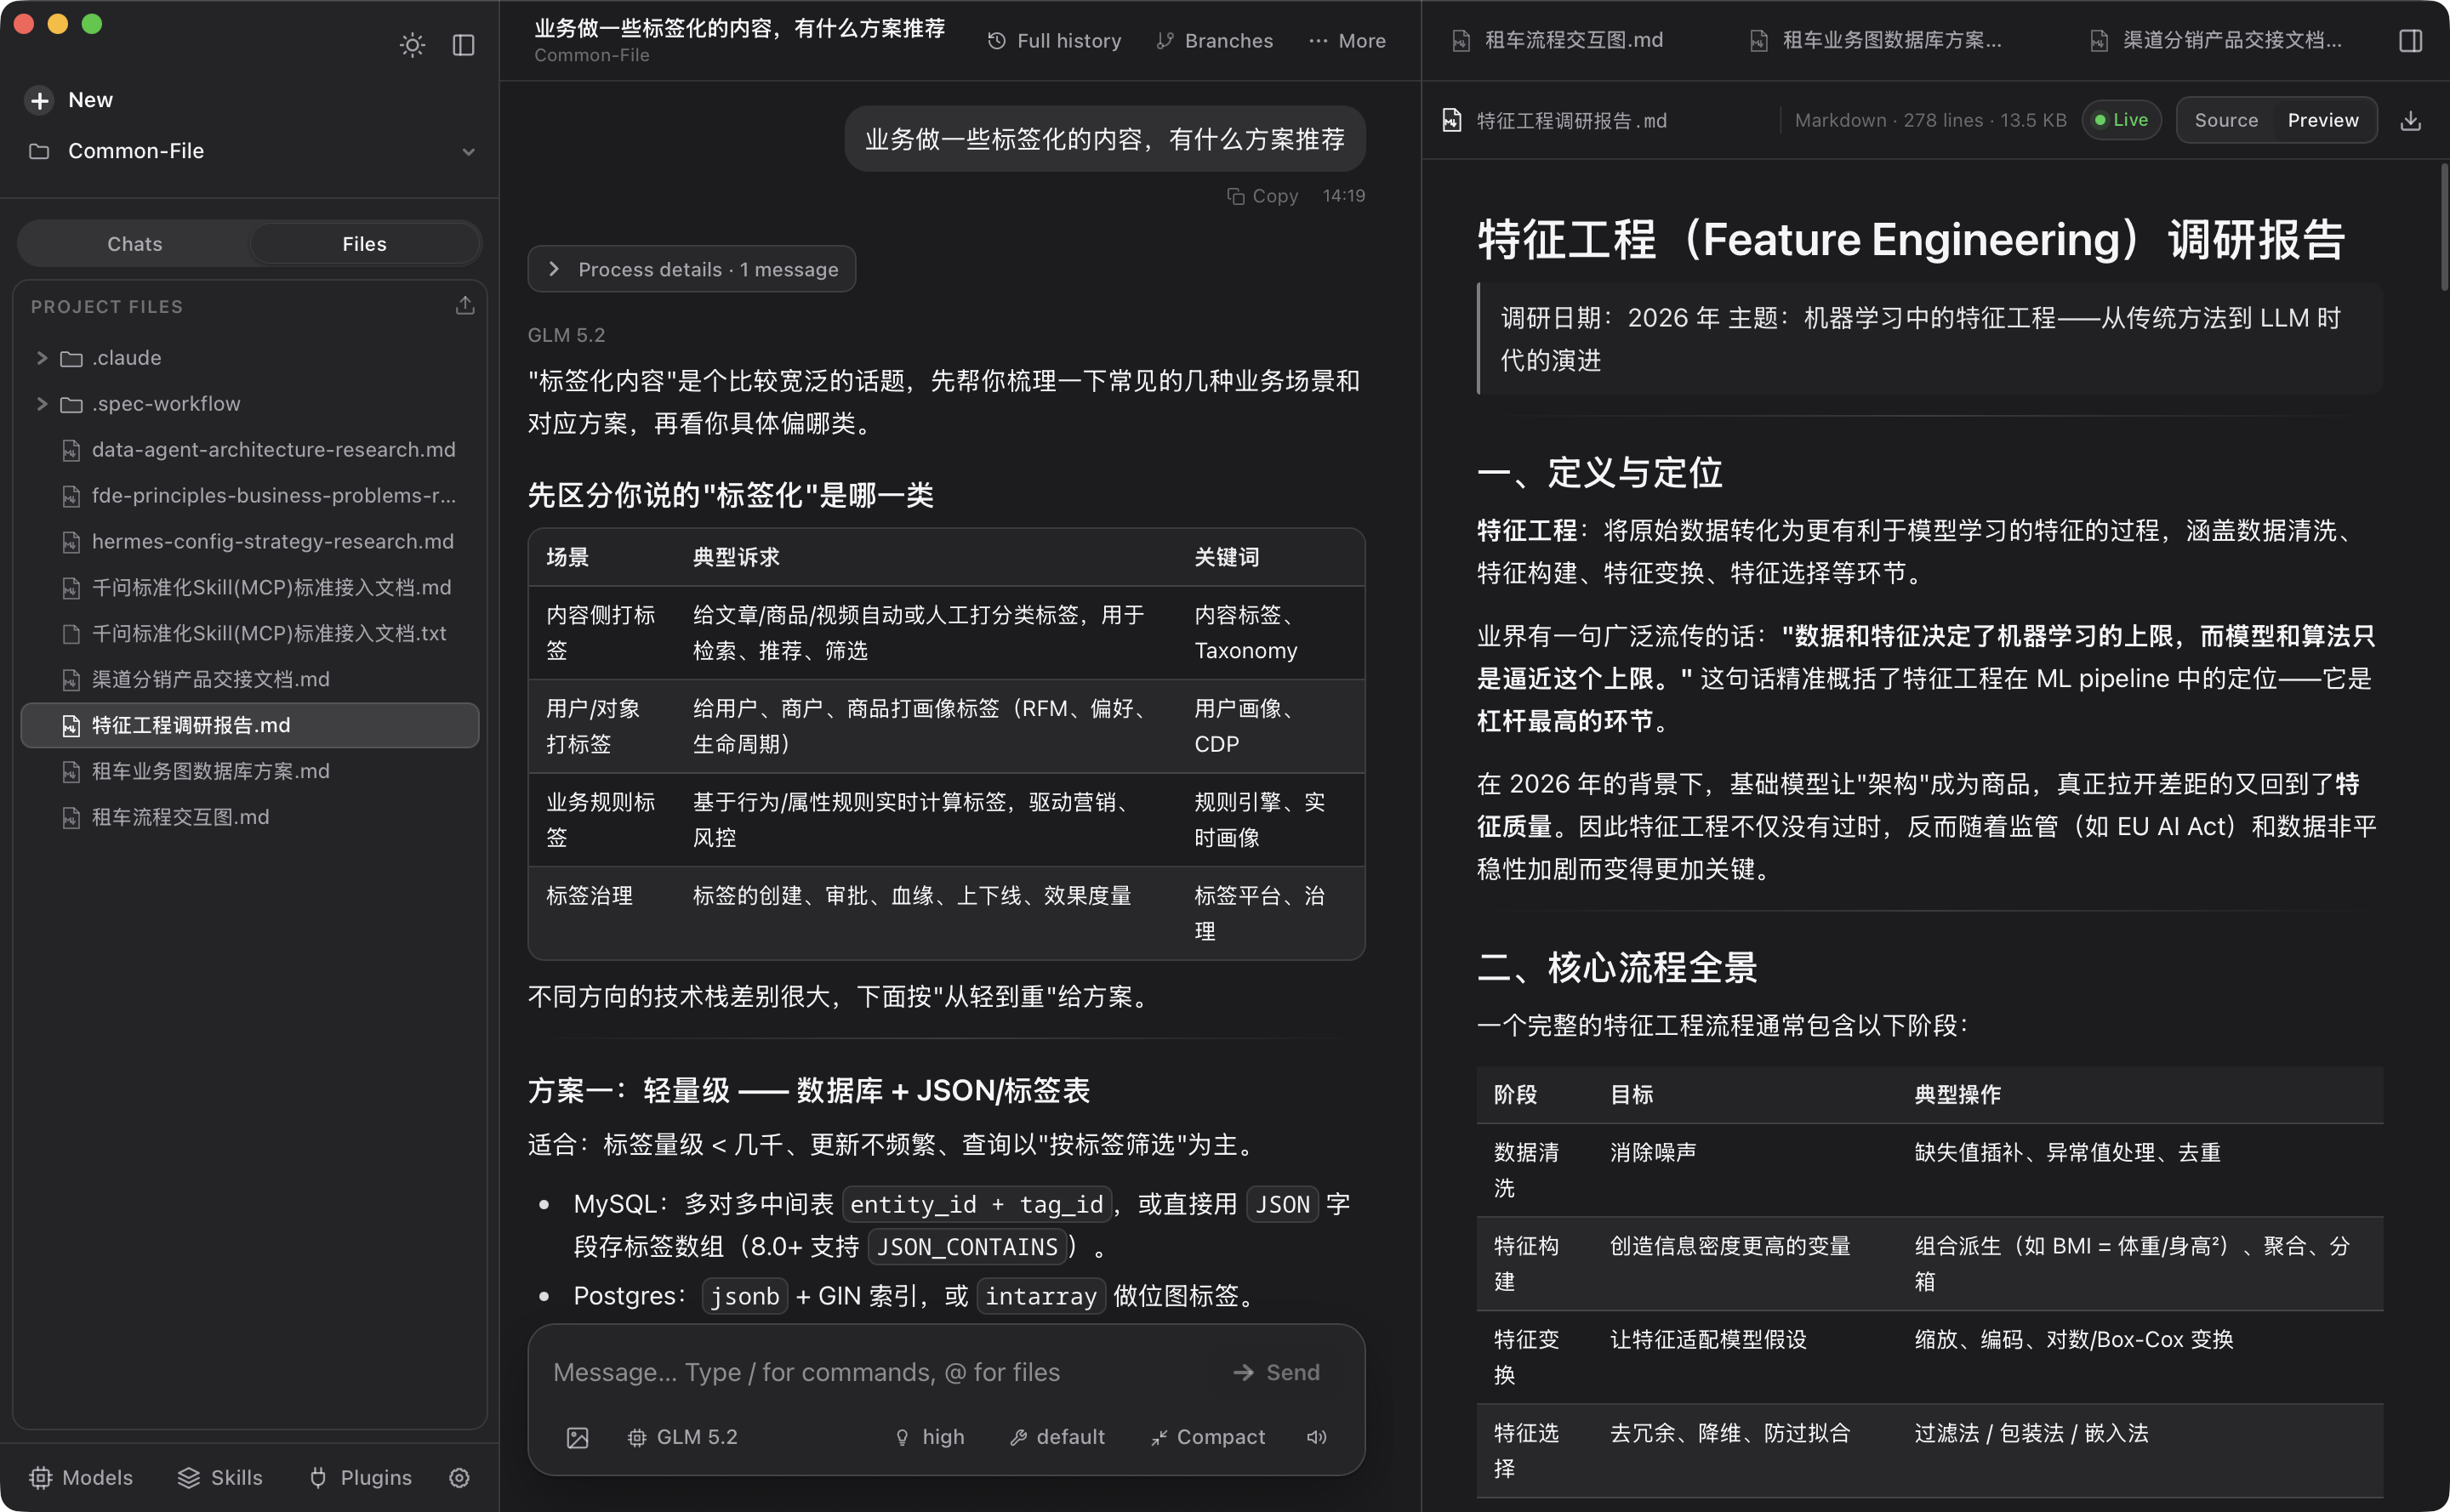Toggle the speaker audio icon
Image resolution: width=2450 pixels, height=1512 pixels.
pyautogui.click(x=1317, y=1437)
